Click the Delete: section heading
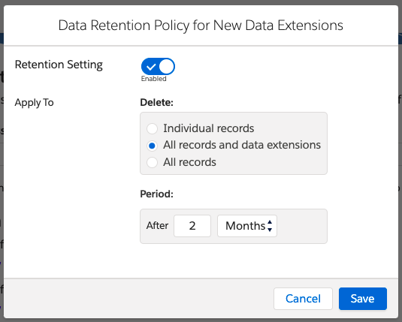This screenshot has width=402, height=322. [156, 103]
